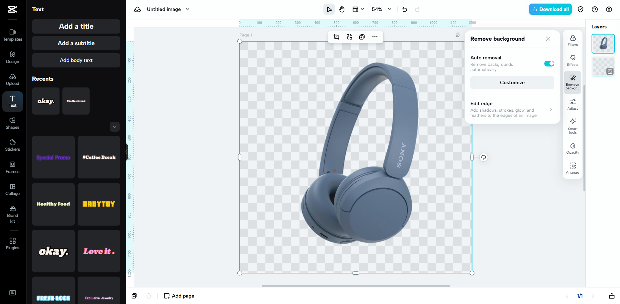This screenshot has width=620, height=304.
Task: Open the Opacity control
Action: click(572, 148)
